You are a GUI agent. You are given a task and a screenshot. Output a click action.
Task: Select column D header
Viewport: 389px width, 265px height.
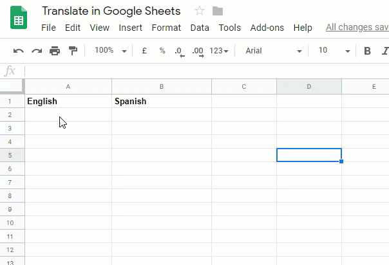point(309,87)
